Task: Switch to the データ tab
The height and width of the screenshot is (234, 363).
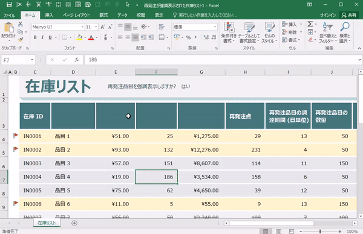Action: (122, 15)
